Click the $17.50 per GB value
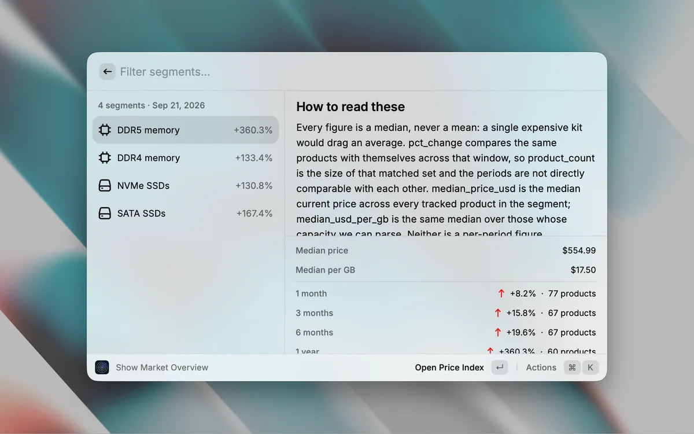694x434 pixels. (x=583, y=270)
